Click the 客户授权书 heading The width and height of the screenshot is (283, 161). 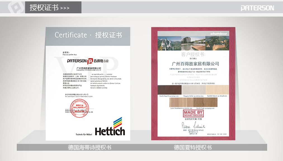(193, 54)
